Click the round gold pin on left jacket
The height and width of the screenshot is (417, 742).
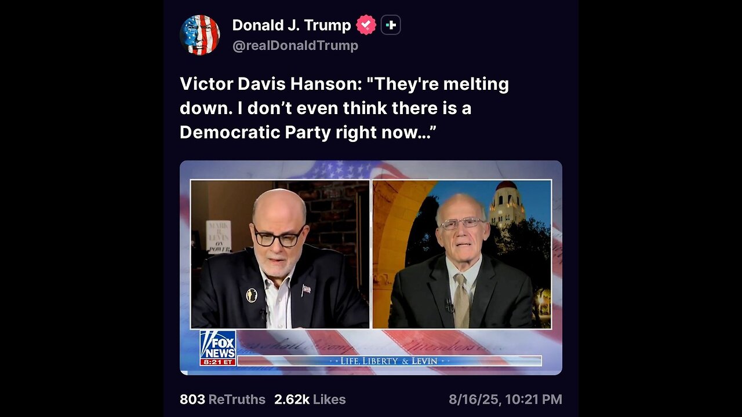click(x=252, y=295)
